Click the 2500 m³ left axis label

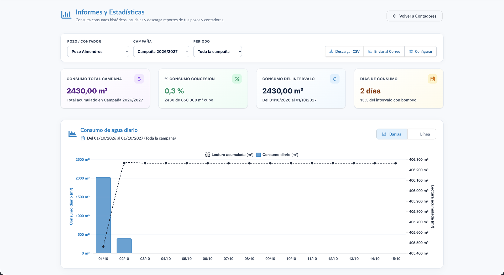point(83,160)
